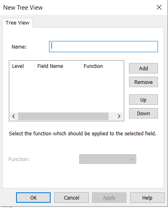Screen dimensions: 168x208
Task: Confirm the dialog with OK
Action: click(33, 198)
